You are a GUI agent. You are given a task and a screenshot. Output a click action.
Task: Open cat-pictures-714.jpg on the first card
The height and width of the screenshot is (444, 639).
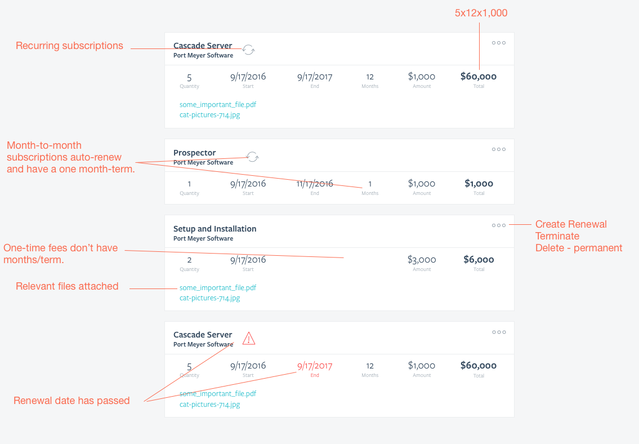pyautogui.click(x=209, y=115)
